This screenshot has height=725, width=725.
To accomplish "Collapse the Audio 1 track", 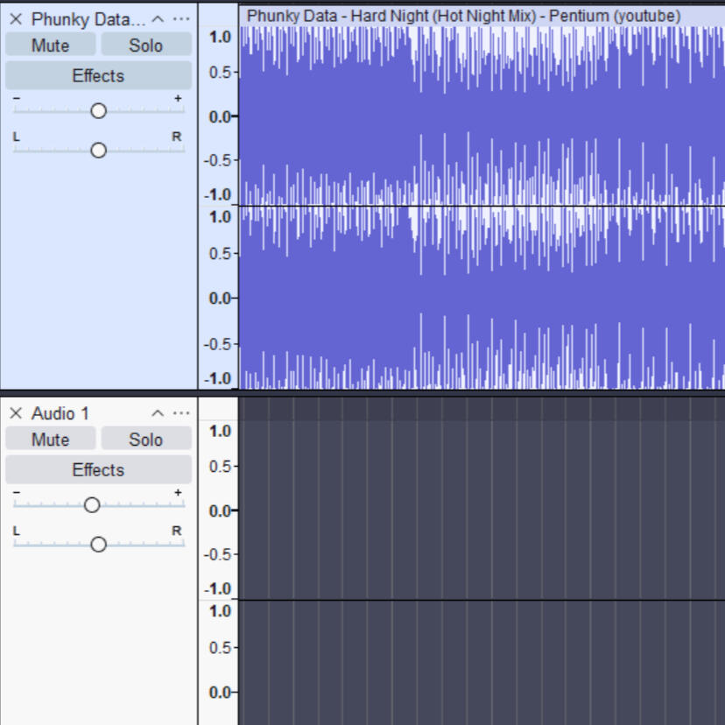I will [x=158, y=413].
